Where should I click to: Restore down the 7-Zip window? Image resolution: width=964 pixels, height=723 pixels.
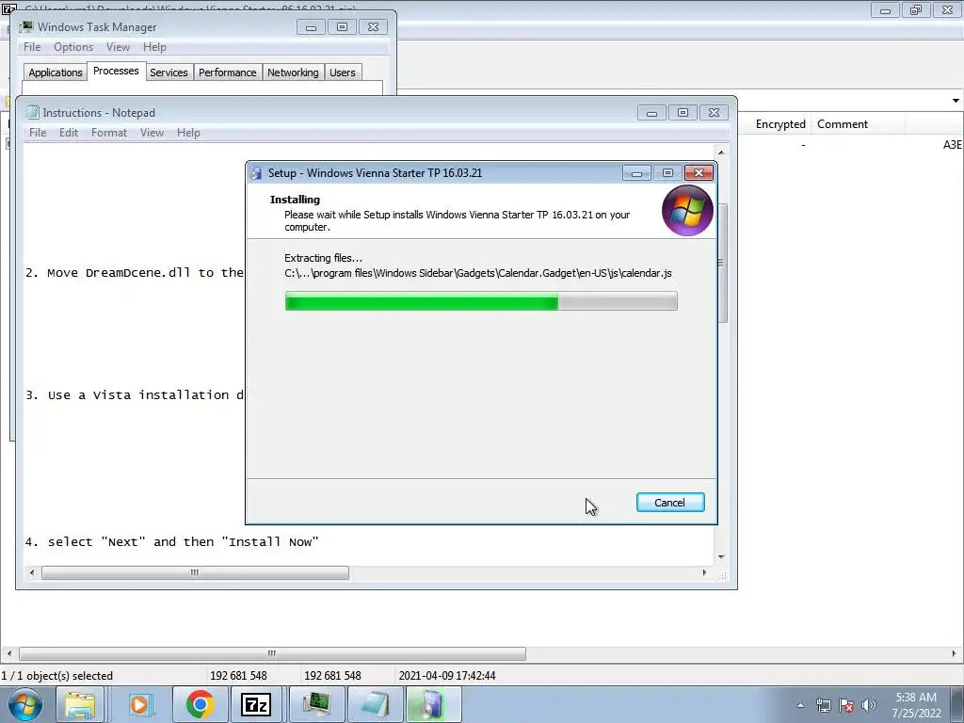916,10
